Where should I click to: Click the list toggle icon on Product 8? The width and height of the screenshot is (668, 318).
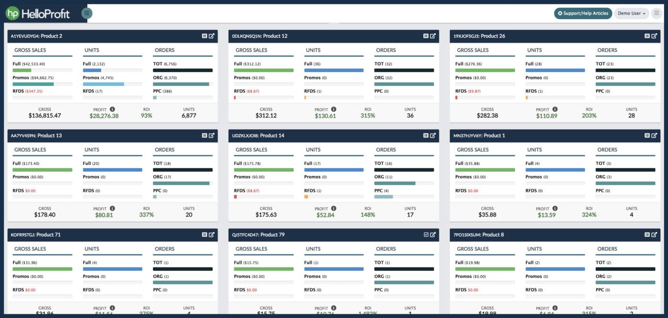click(x=647, y=235)
